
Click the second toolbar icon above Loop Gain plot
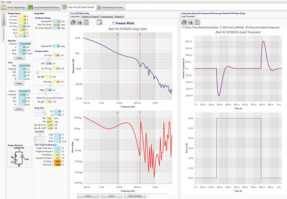(79, 22)
